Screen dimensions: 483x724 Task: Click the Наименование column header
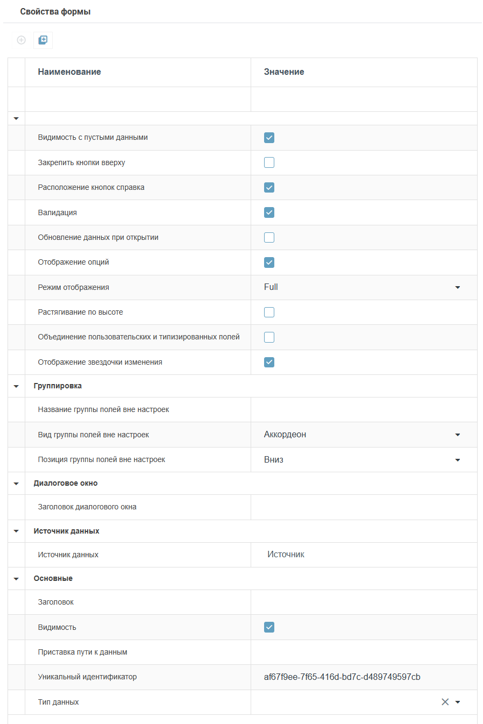[x=69, y=72]
